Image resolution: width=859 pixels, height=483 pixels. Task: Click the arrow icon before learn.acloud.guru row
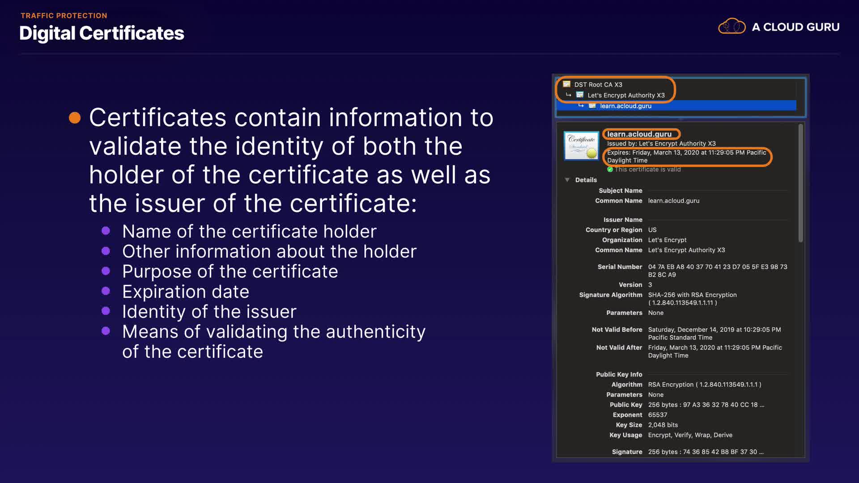click(581, 106)
